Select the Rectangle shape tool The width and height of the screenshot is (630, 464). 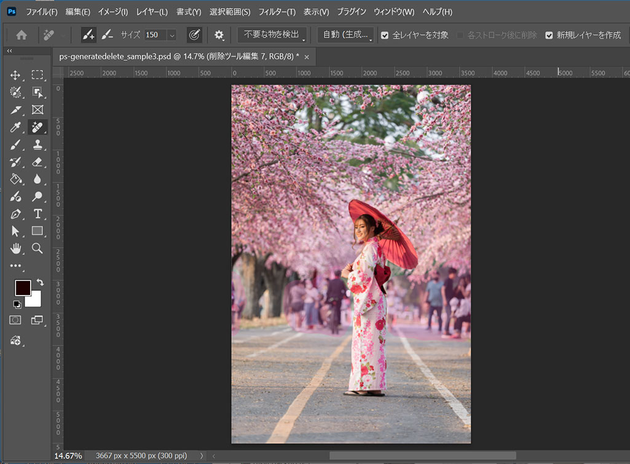(37, 231)
